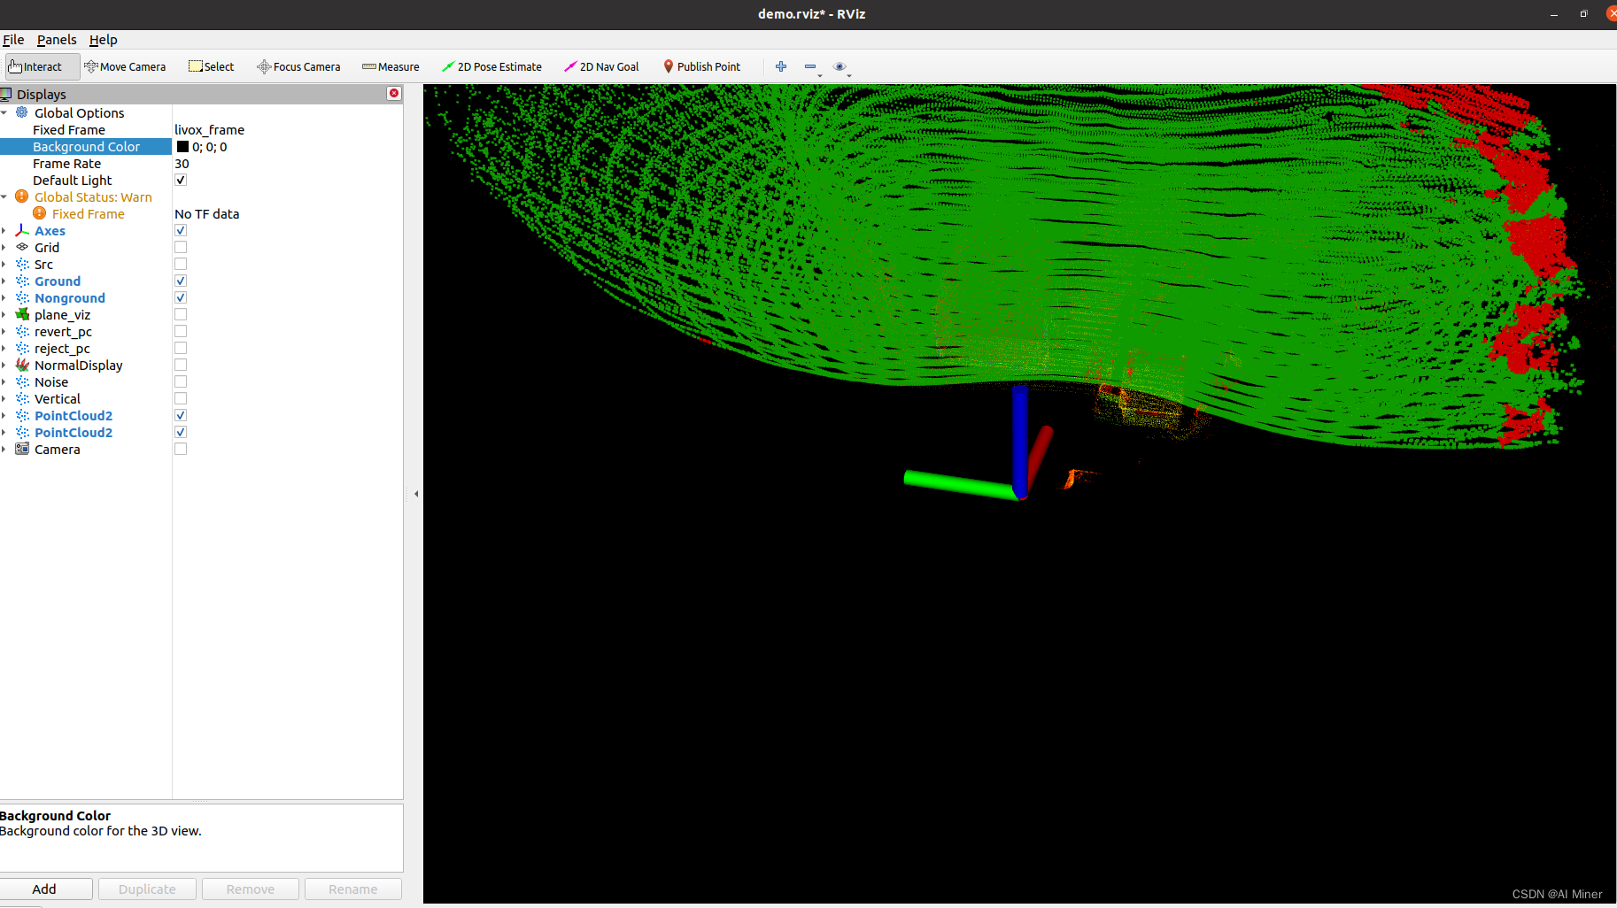Click the Global Options gear icon
Image resolution: width=1617 pixels, height=908 pixels.
click(x=22, y=112)
